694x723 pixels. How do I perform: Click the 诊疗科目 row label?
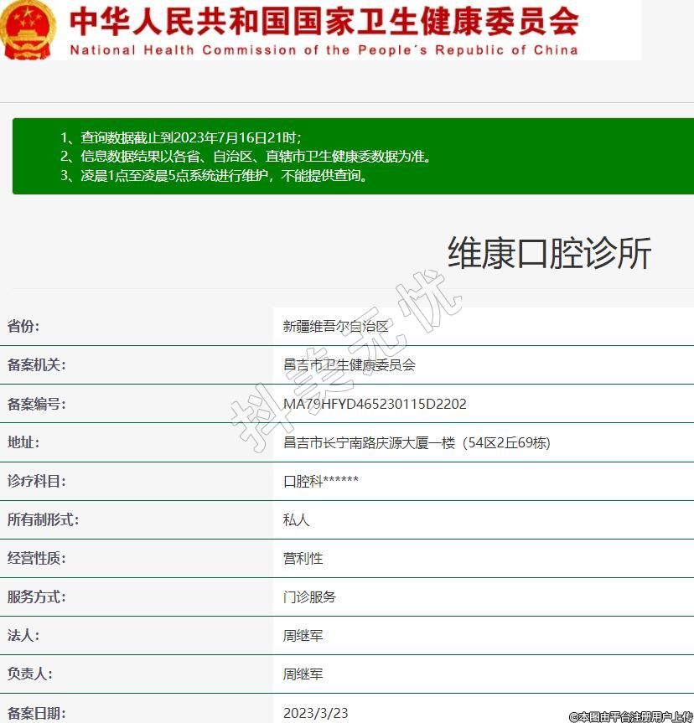(36, 481)
